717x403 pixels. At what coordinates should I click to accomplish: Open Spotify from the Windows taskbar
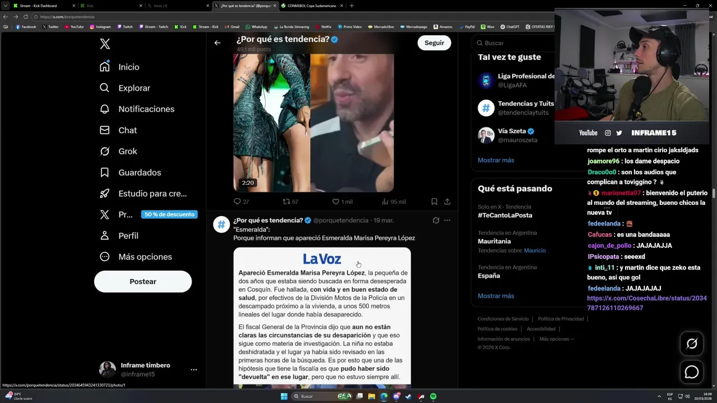click(x=433, y=396)
